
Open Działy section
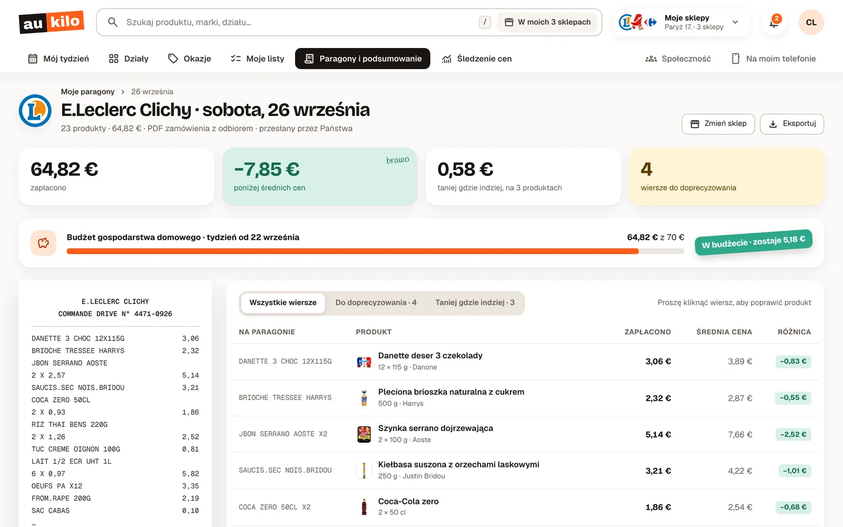[x=129, y=58]
